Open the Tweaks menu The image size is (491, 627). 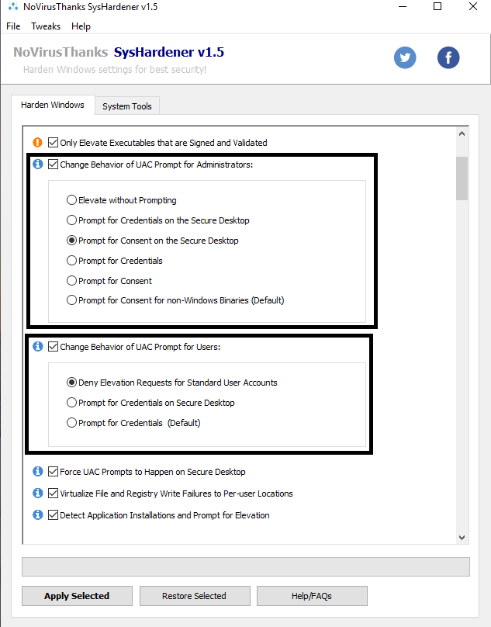[x=46, y=26]
